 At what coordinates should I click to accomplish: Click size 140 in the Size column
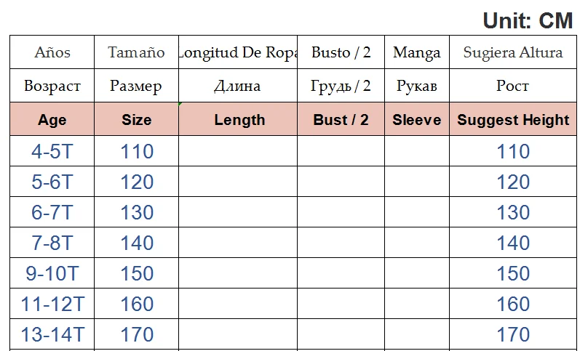(137, 243)
